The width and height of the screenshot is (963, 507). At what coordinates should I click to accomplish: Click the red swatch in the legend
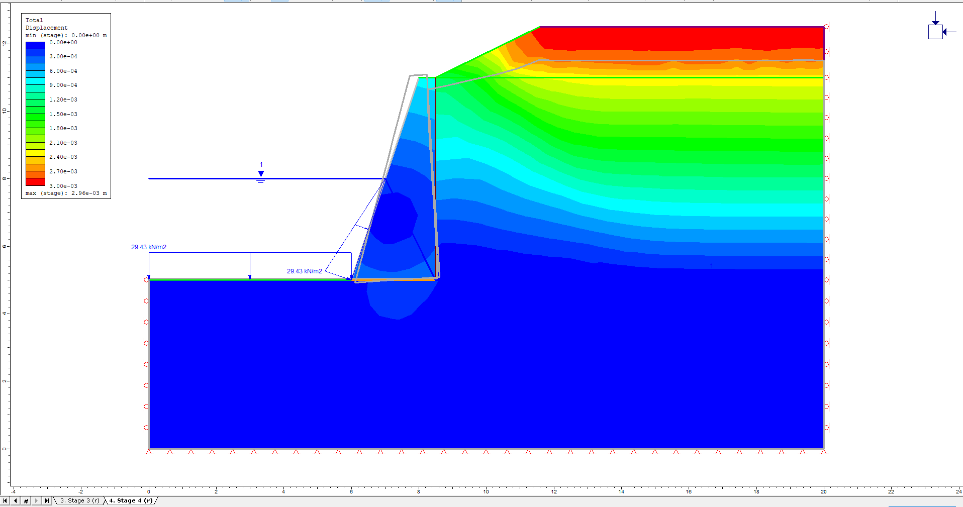35,182
